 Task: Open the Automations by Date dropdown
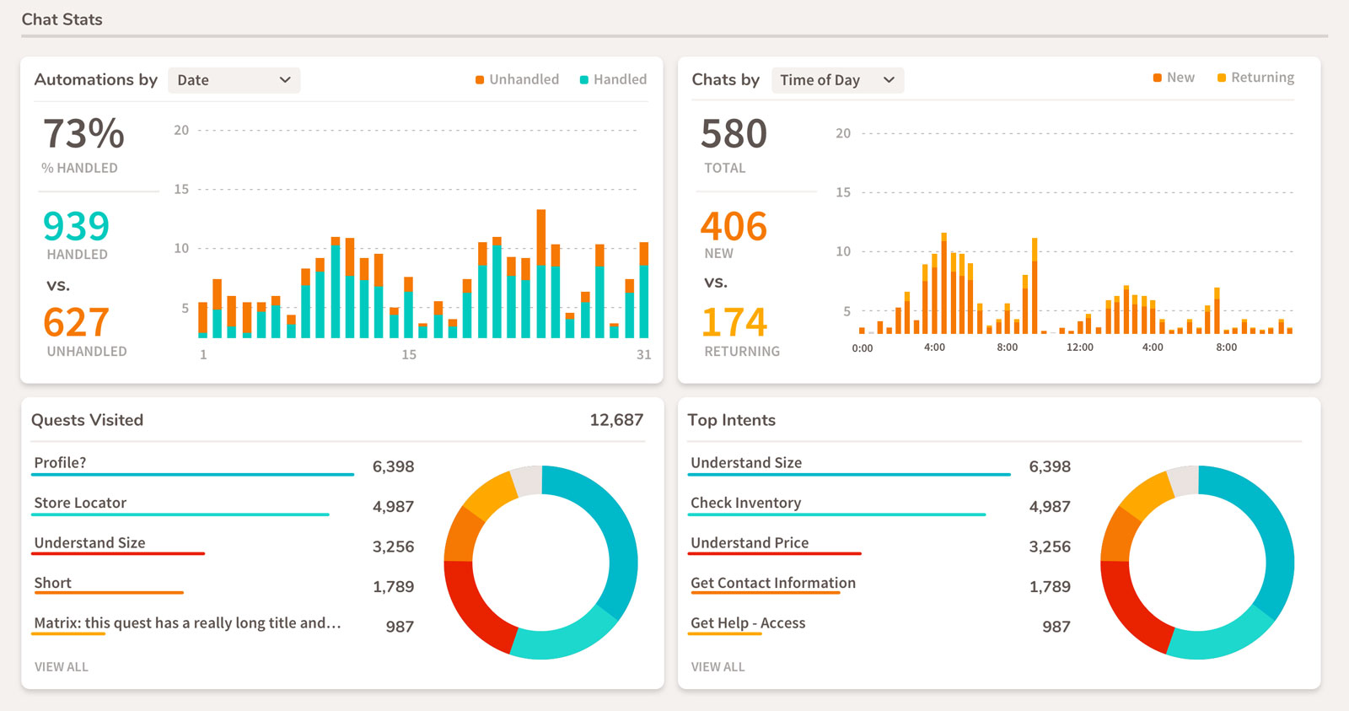point(233,80)
